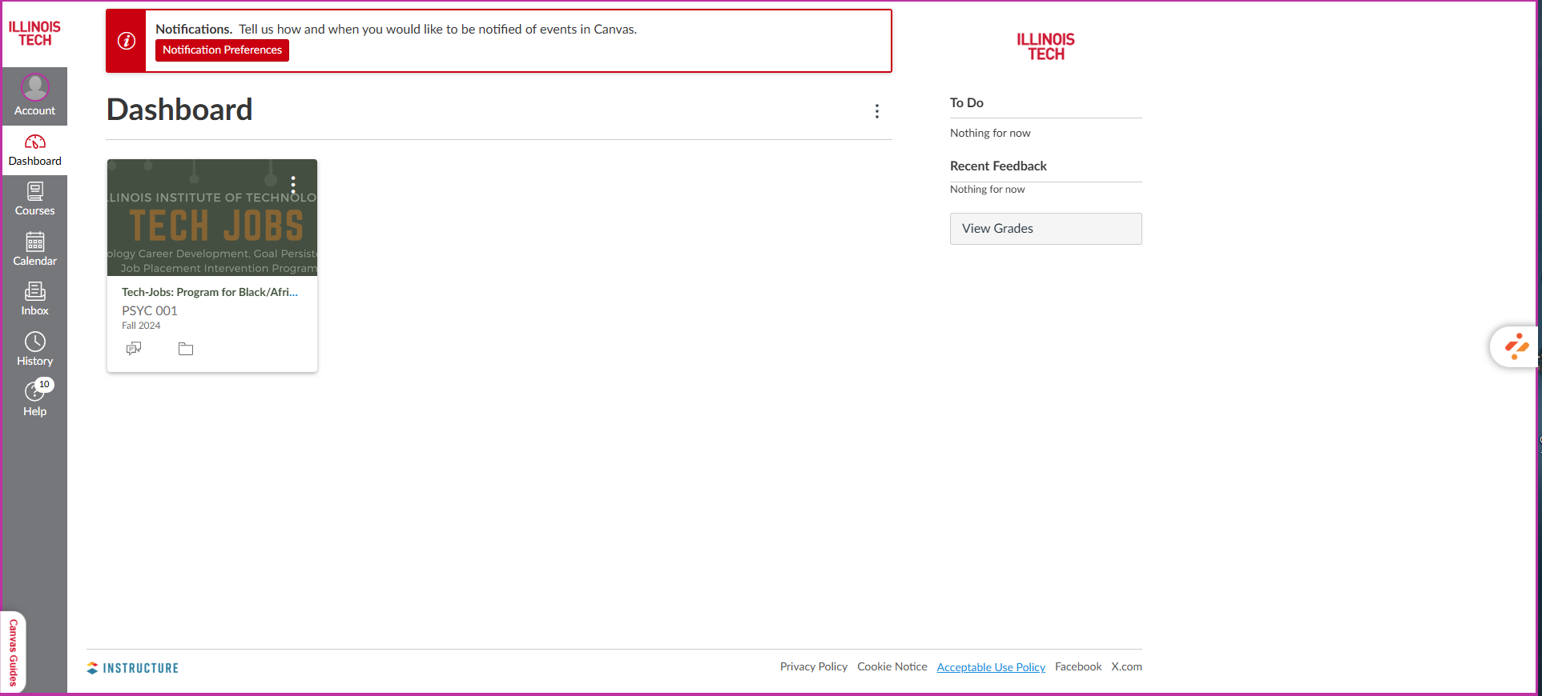The image size is (1542, 696).
Task: Open the Tech-Jobs course title link
Action: 209,292
